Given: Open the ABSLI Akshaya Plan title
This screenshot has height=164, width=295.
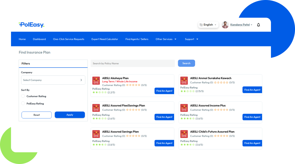Looking at the screenshot, I should pyautogui.click(x=115, y=78).
